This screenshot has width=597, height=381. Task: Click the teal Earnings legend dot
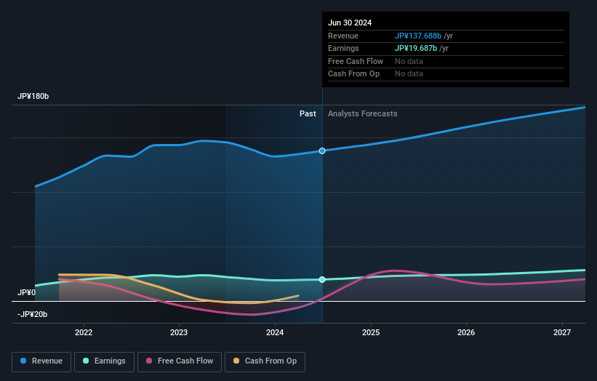tap(86, 361)
